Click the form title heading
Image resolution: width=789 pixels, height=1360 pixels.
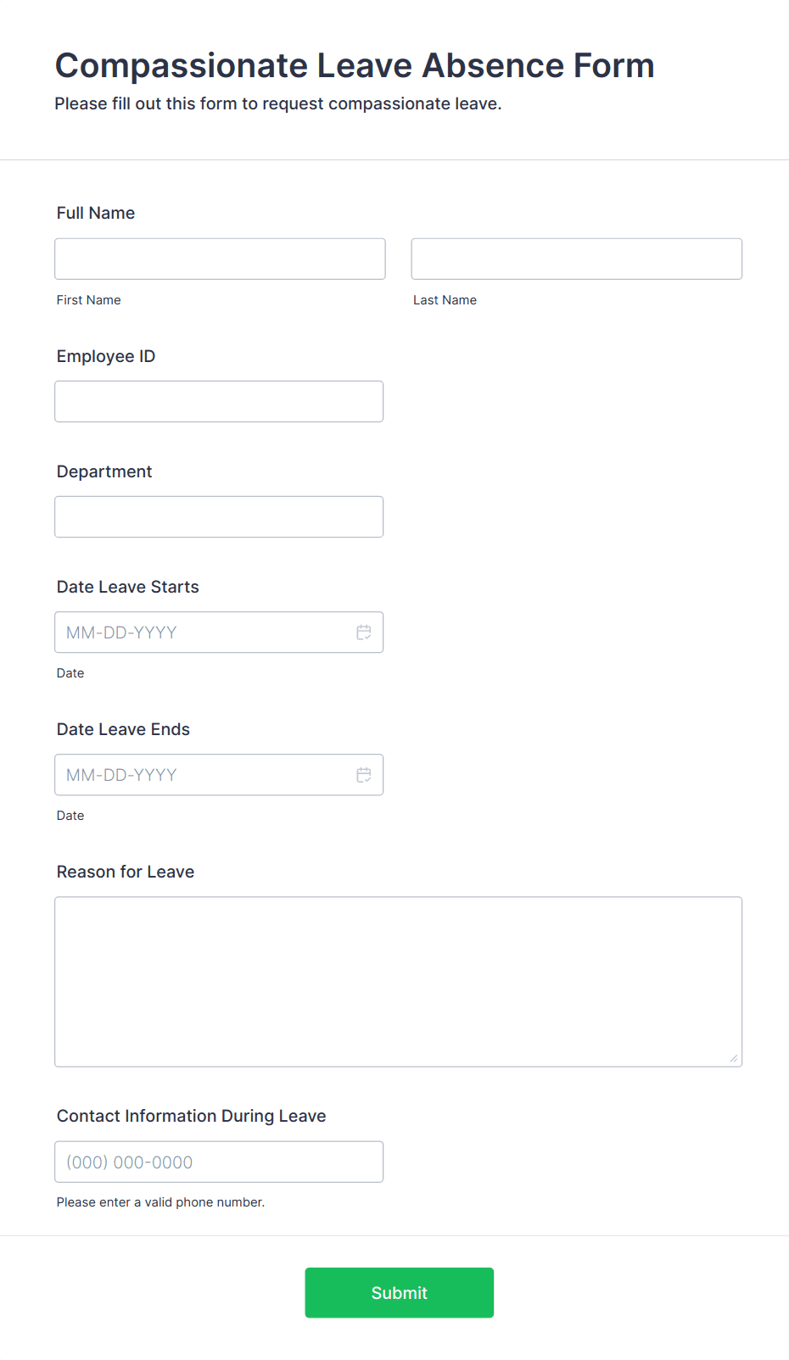click(x=354, y=65)
